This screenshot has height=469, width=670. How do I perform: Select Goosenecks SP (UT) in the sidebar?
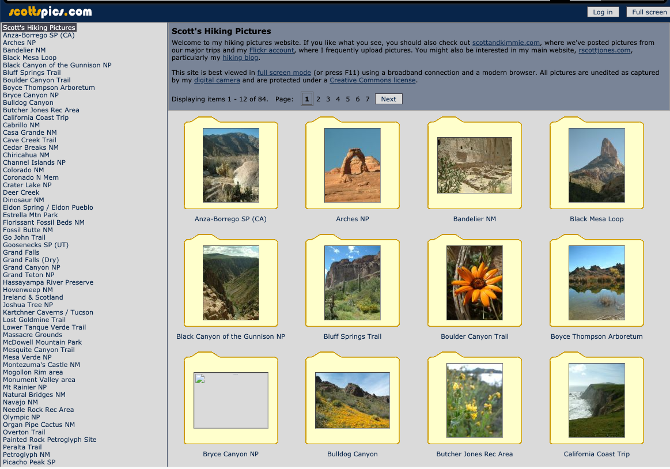36,245
